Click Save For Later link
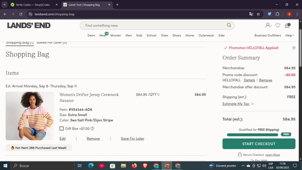Viewport: 302px width, 170px height. (x=133, y=138)
